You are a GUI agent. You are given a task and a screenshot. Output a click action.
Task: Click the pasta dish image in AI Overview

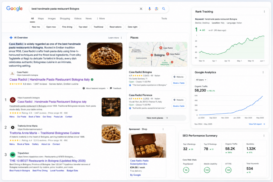coord(105,56)
